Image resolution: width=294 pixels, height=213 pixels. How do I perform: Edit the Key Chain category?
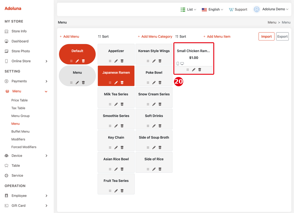pyautogui.click(x=116, y=147)
